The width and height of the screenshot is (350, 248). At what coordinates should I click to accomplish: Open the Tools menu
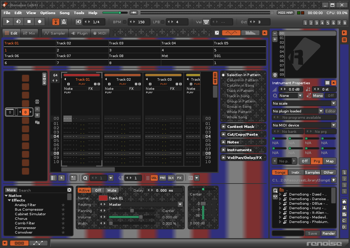(79, 13)
